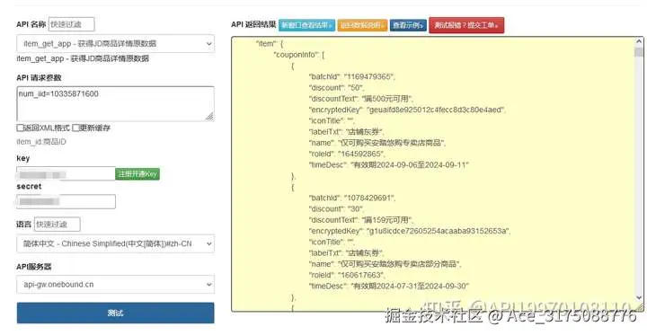647x335 pixels.
Task: Enable the 返回XML格式 checkbox
Action: click(x=20, y=128)
